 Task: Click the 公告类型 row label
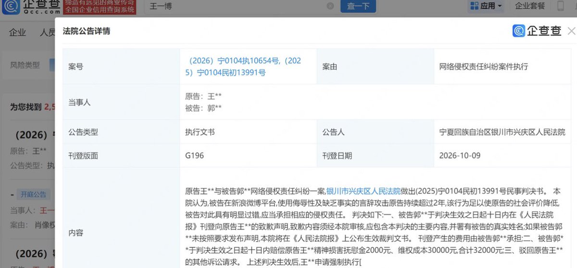(x=83, y=132)
